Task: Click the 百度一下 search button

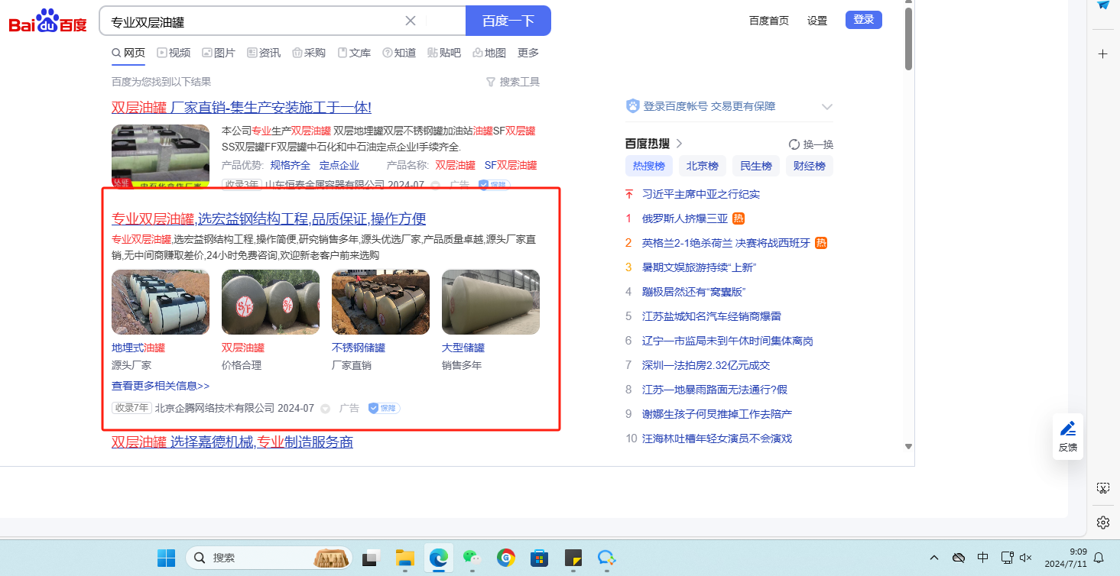Action: [x=508, y=21]
